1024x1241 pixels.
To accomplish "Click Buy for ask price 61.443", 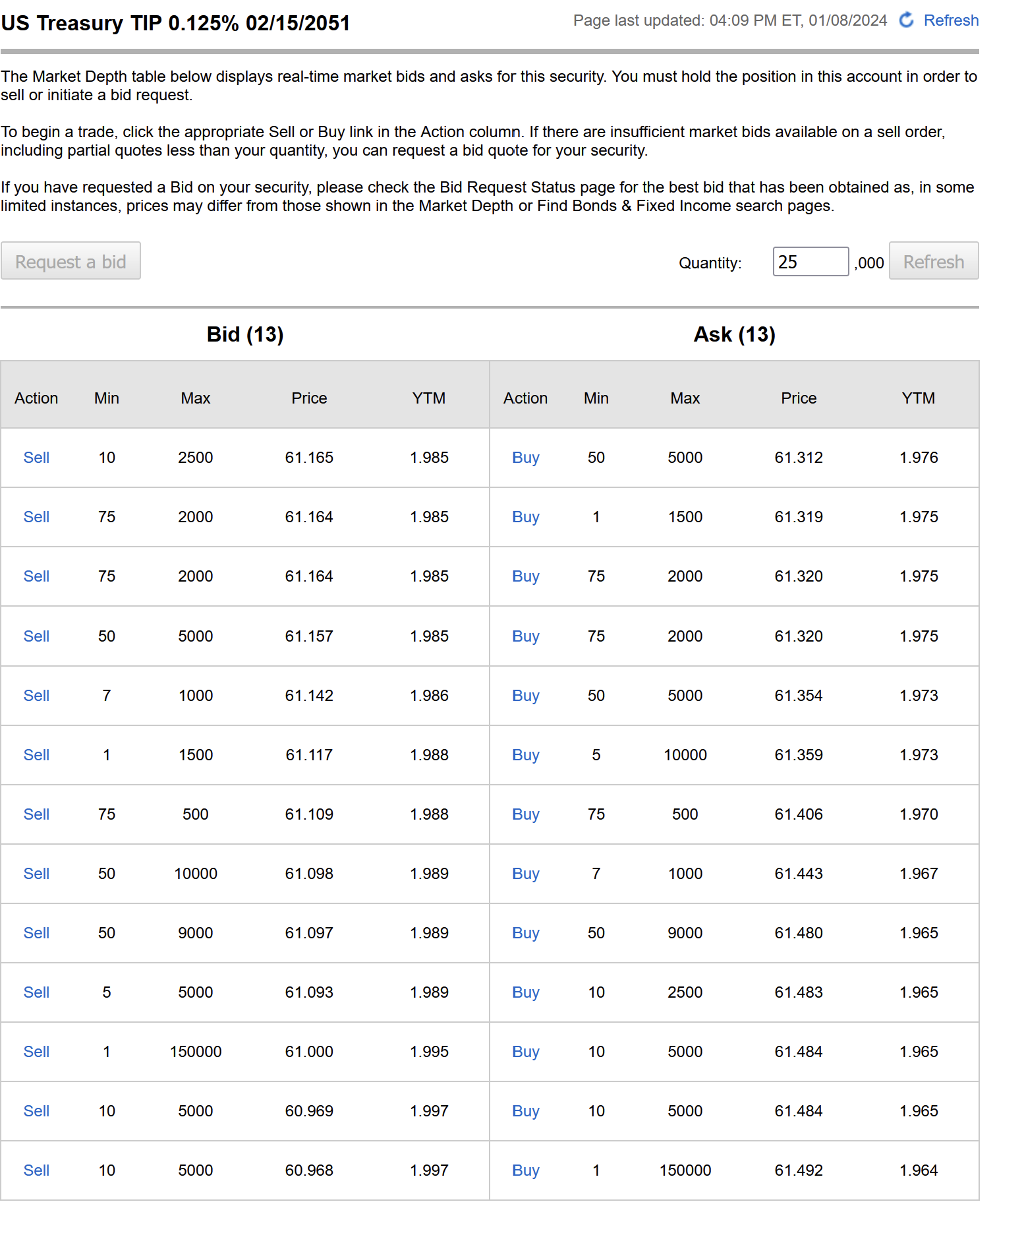I will 526,874.
